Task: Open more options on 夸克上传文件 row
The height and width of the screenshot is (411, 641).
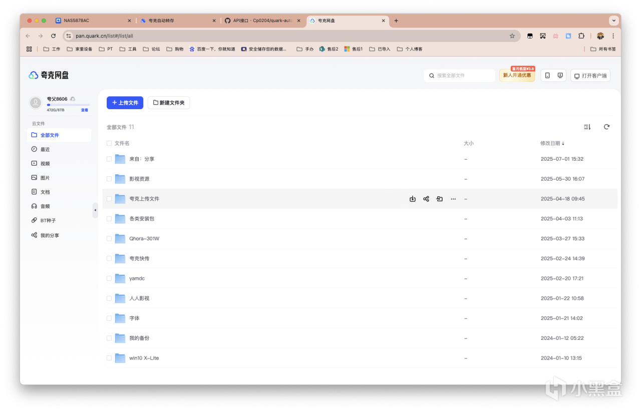Action: click(453, 199)
